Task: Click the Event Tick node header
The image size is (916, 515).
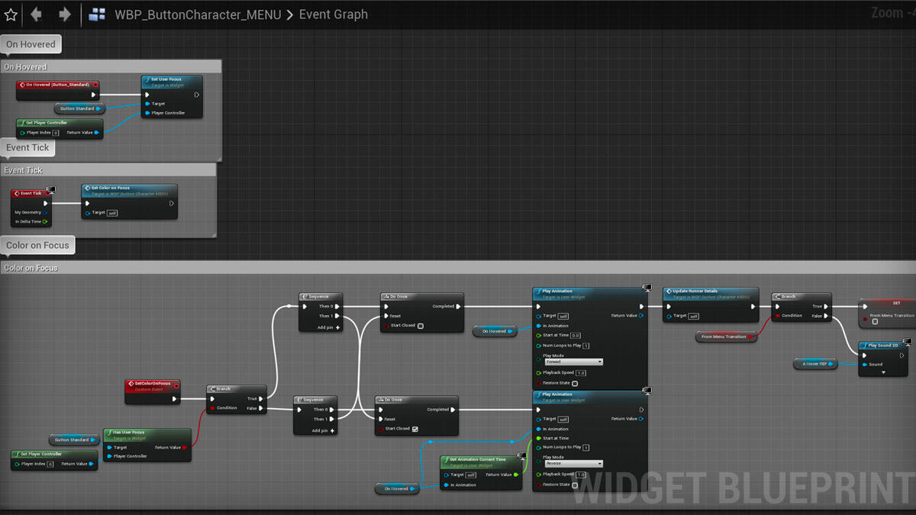Action: pyautogui.click(x=31, y=193)
